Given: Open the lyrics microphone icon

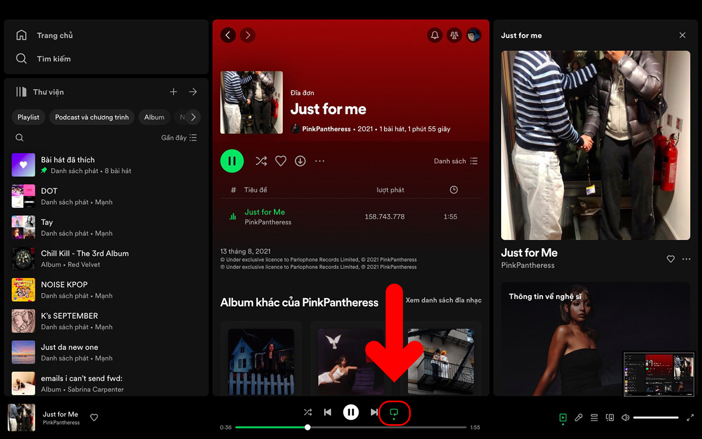Looking at the screenshot, I should [579, 418].
